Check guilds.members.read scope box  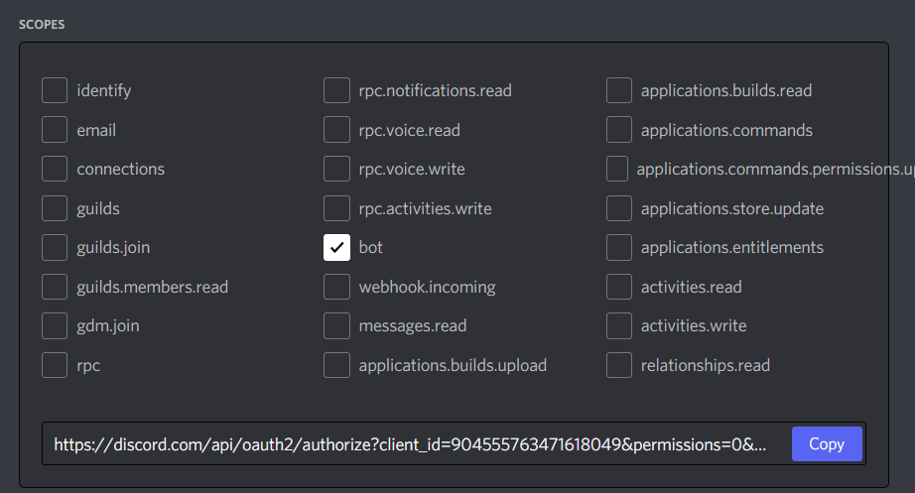pyautogui.click(x=55, y=287)
